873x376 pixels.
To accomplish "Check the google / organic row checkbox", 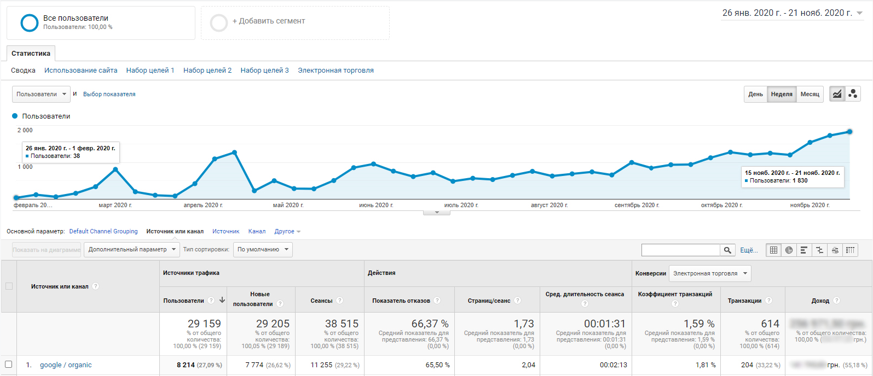I will (x=8, y=365).
